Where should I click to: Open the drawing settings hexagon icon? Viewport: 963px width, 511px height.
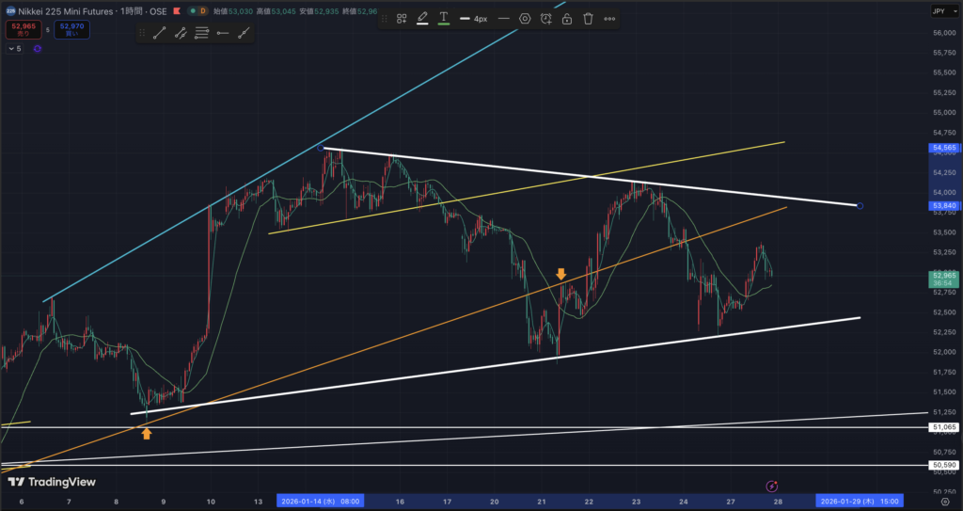[525, 19]
